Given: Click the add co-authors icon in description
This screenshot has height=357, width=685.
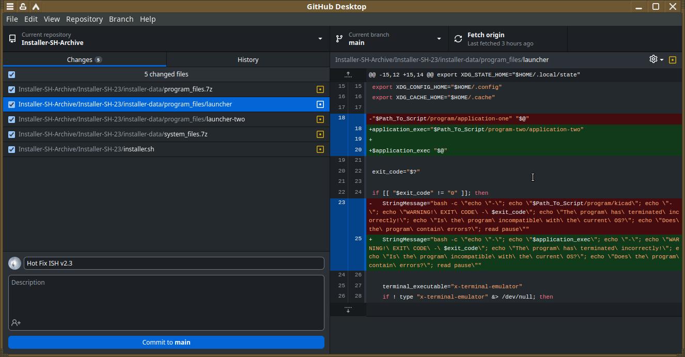Looking at the screenshot, I should pos(16,323).
